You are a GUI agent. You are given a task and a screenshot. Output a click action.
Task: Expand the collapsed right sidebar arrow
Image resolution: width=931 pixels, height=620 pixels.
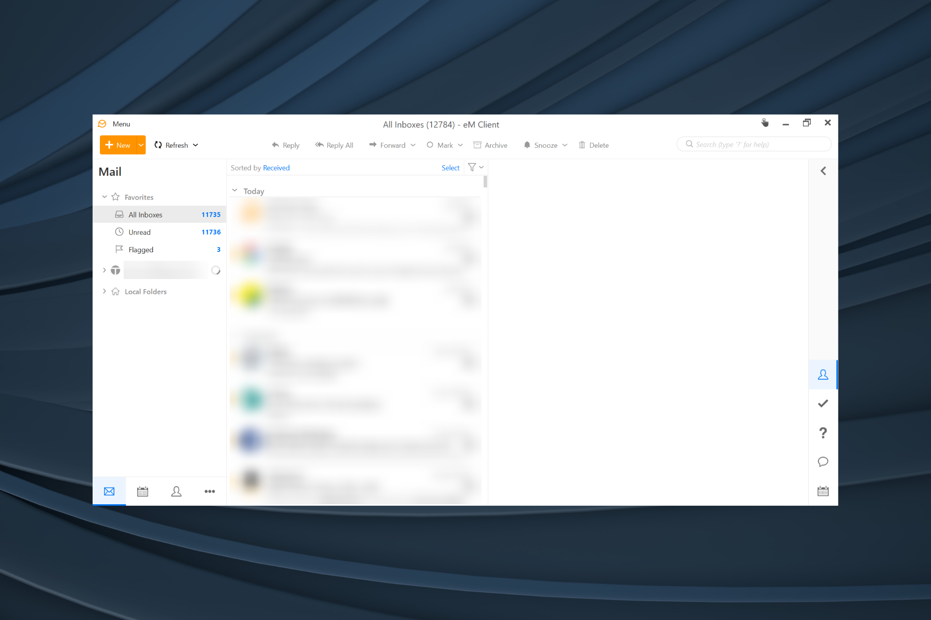tap(823, 171)
